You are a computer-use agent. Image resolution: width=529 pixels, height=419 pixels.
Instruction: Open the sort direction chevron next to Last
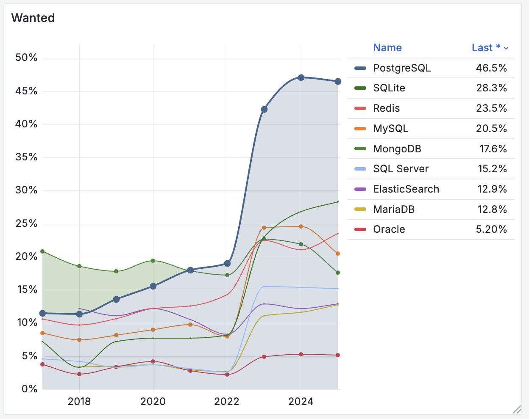point(507,48)
